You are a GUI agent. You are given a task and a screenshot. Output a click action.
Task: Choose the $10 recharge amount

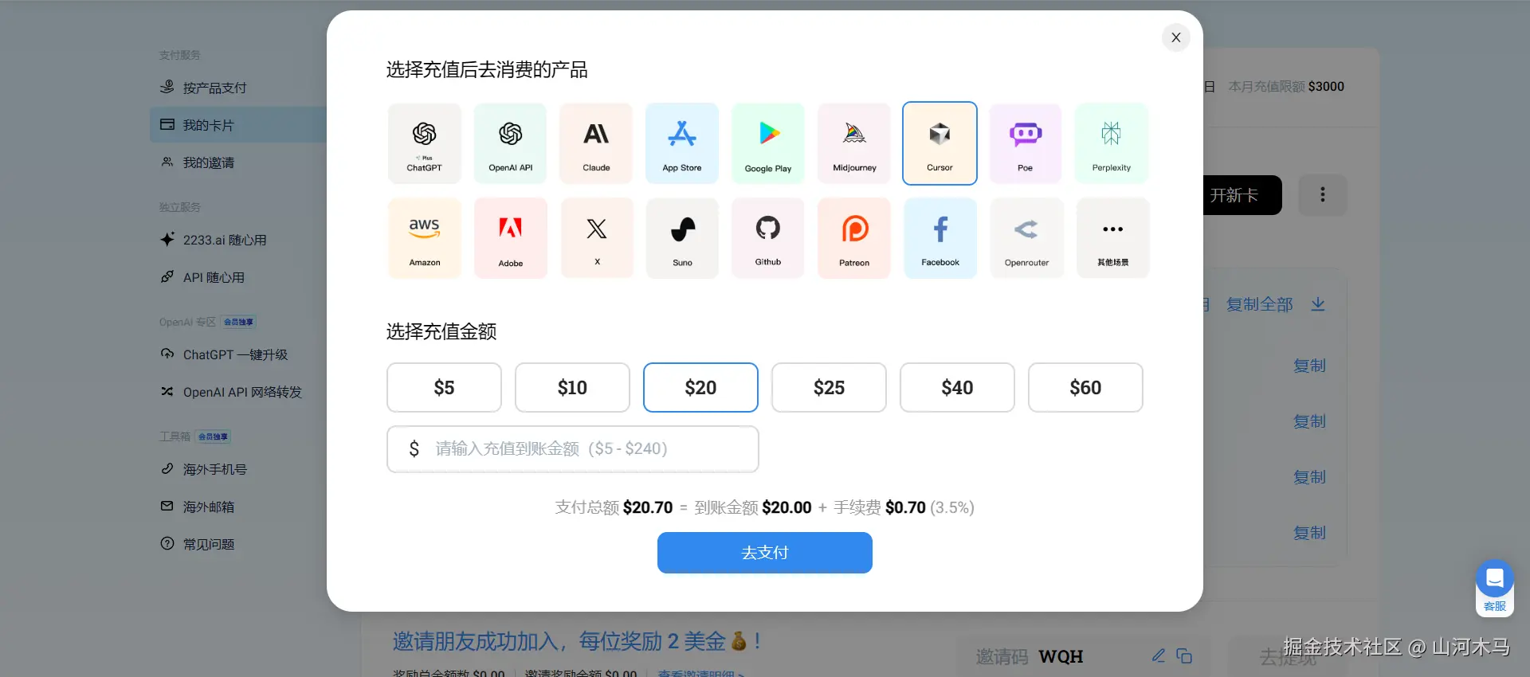(x=572, y=387)
